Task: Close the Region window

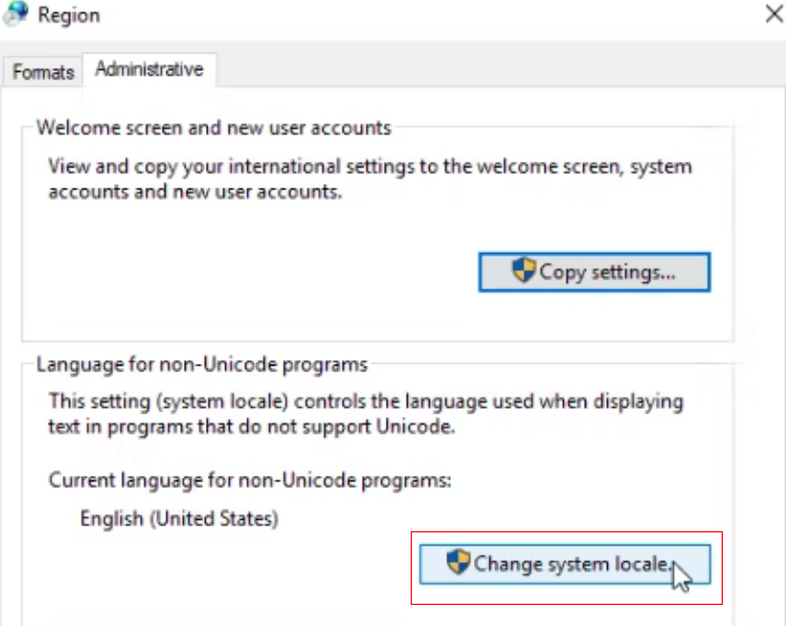Action: point(774,14)
